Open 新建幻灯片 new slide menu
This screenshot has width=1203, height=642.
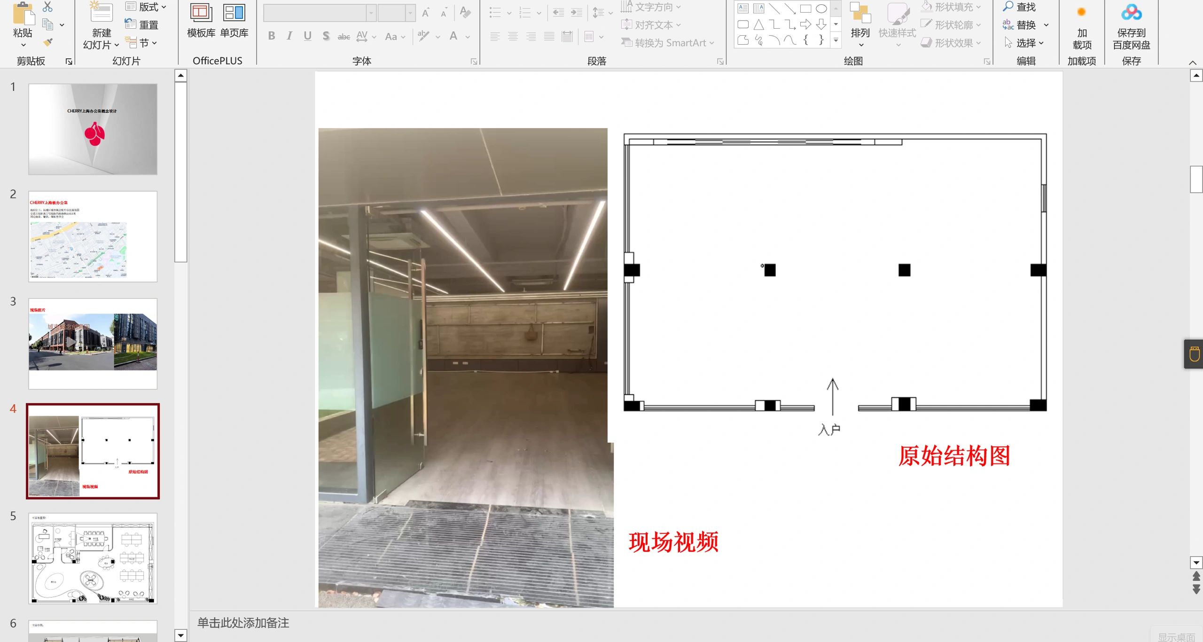(101, 45)
